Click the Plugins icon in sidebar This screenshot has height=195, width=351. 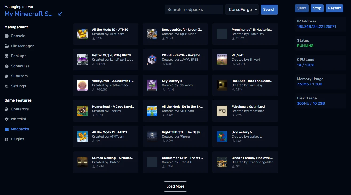point(7,139)
